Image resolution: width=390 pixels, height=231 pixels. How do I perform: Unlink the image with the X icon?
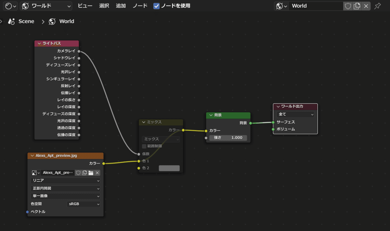click(97, 173)
